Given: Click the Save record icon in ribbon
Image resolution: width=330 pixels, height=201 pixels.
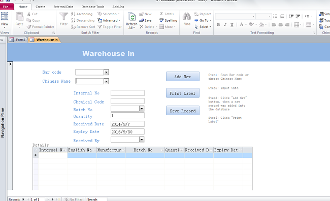Looking at the screenshot, I should pyautogui.click(x=141, y=20).
